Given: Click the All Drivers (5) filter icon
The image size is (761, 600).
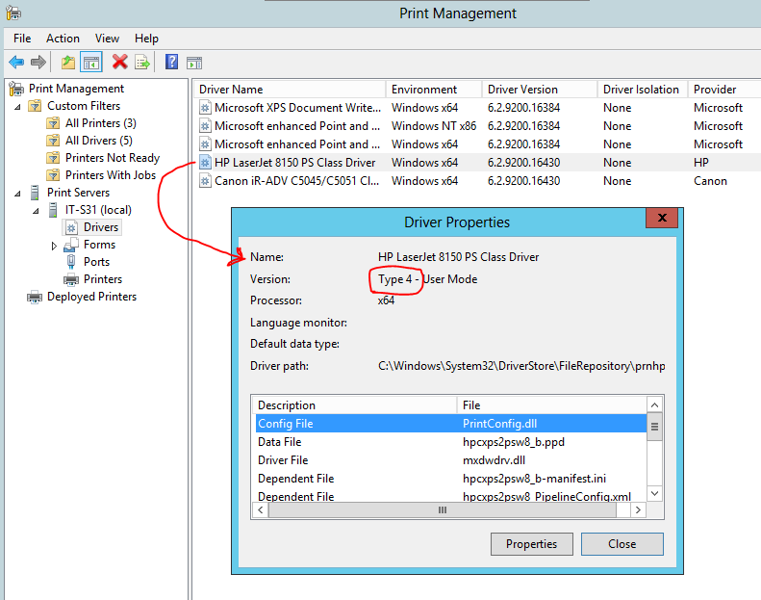Looking at the screenshot, I should [x=53, y=141].
